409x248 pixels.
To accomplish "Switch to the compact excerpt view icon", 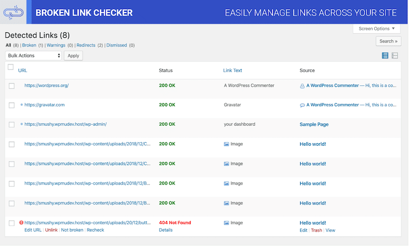I will 395,56.
